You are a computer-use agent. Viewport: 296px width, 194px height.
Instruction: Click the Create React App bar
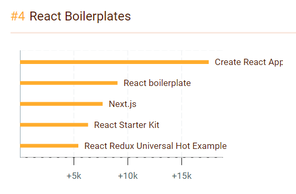click(x=115, y=62)
